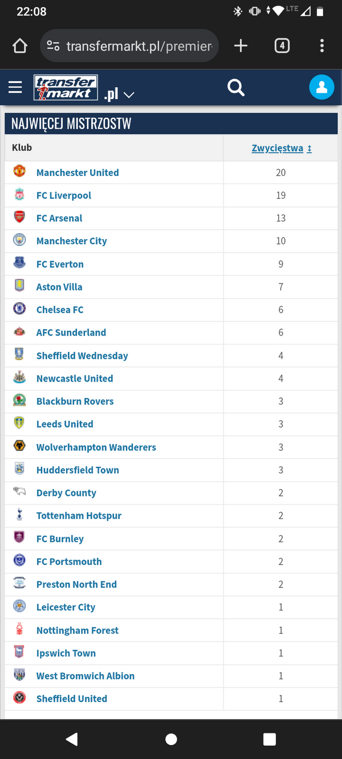The width and height of the screenshot is (342, 759).
Task: Open the user profile icon
Action: 321,87
